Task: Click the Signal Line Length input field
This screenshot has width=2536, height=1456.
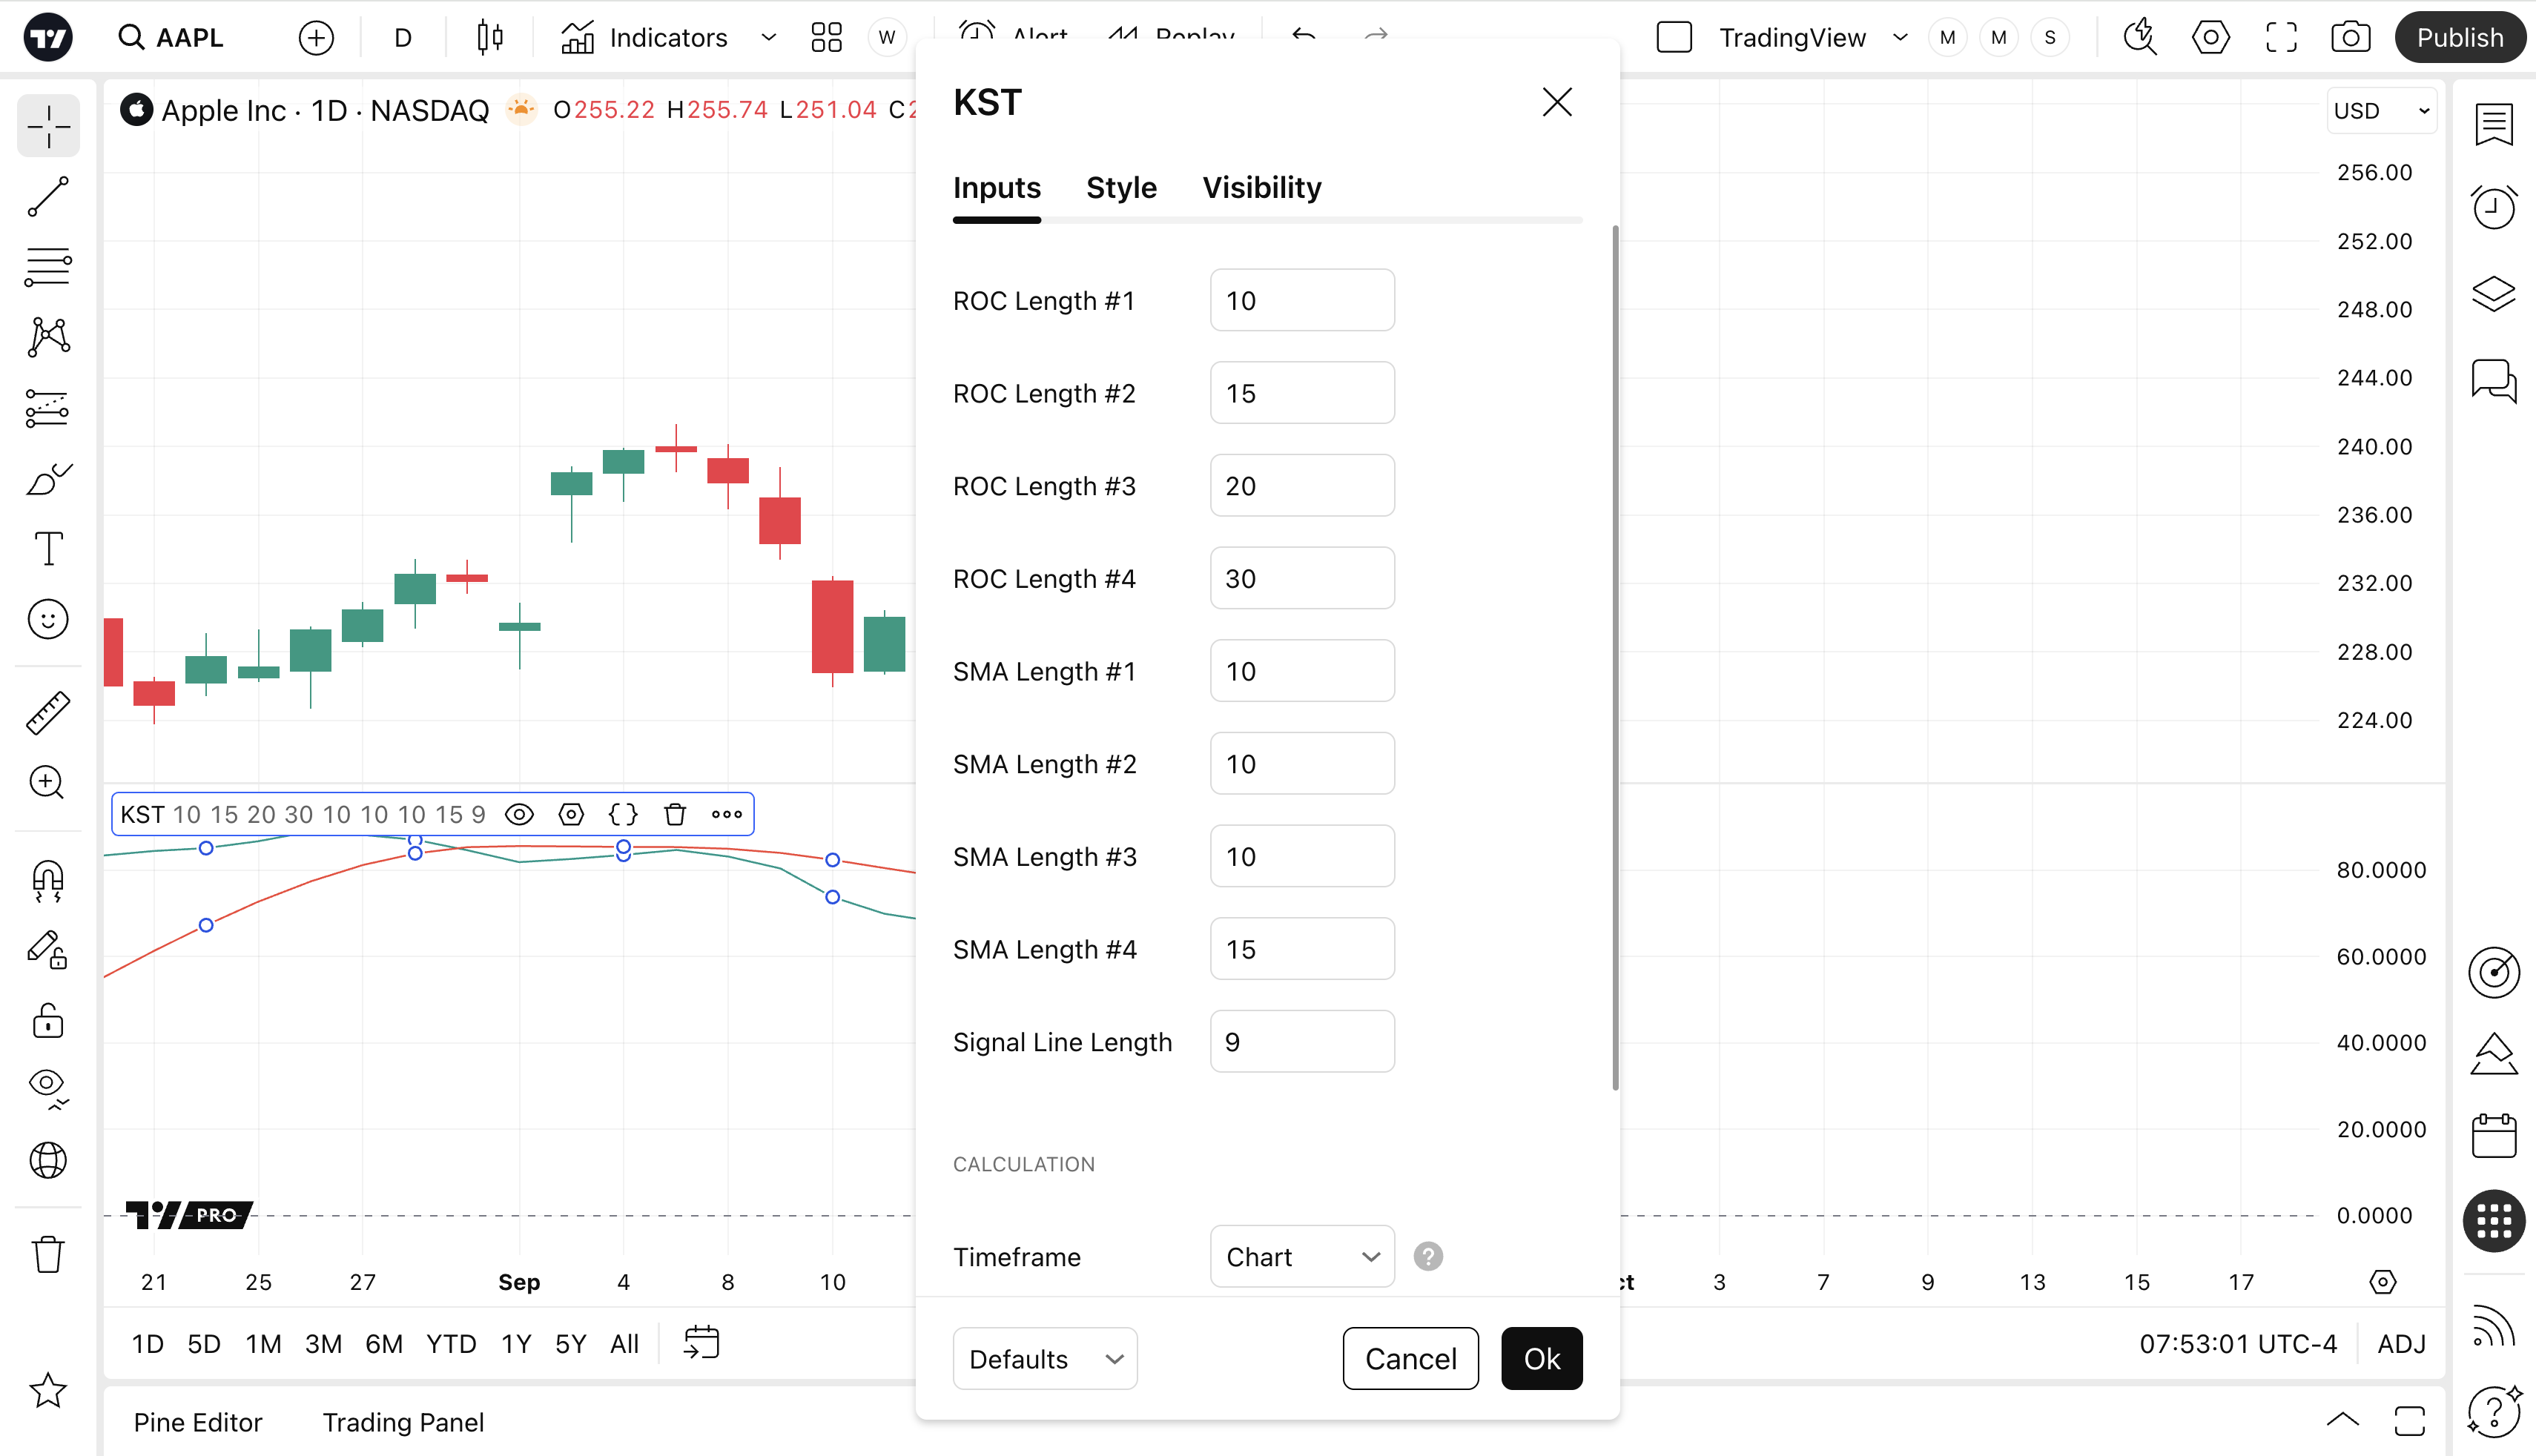Action: [1302, 1042]
